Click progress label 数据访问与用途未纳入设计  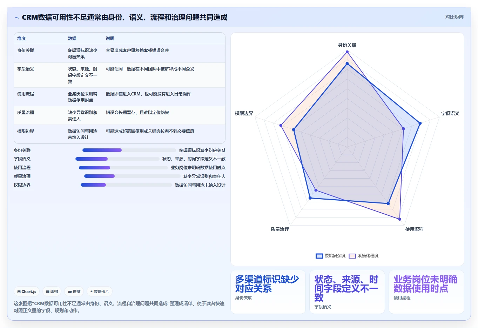click(x=200, y=185)
